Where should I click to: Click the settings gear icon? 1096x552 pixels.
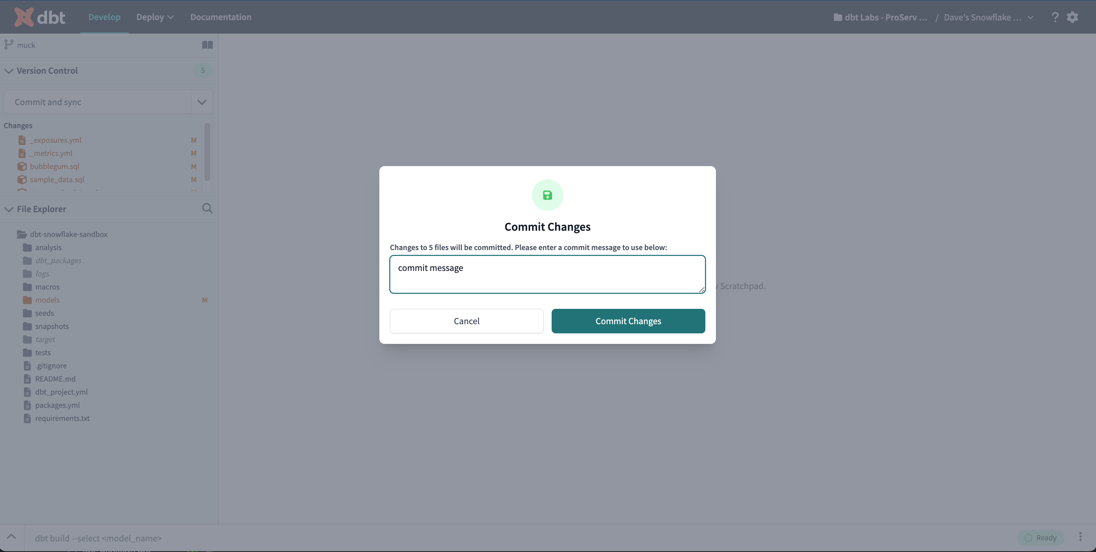tap(1073, 17)
